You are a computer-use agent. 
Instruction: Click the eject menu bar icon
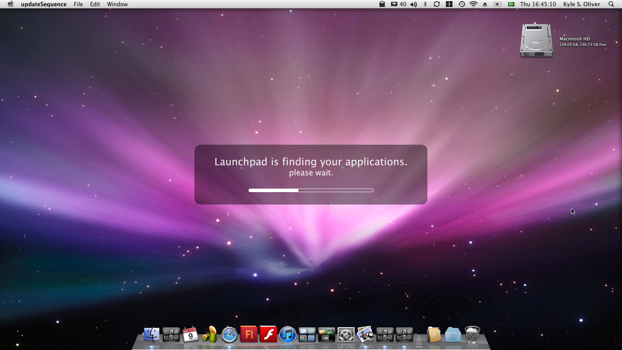coord(485,4)
